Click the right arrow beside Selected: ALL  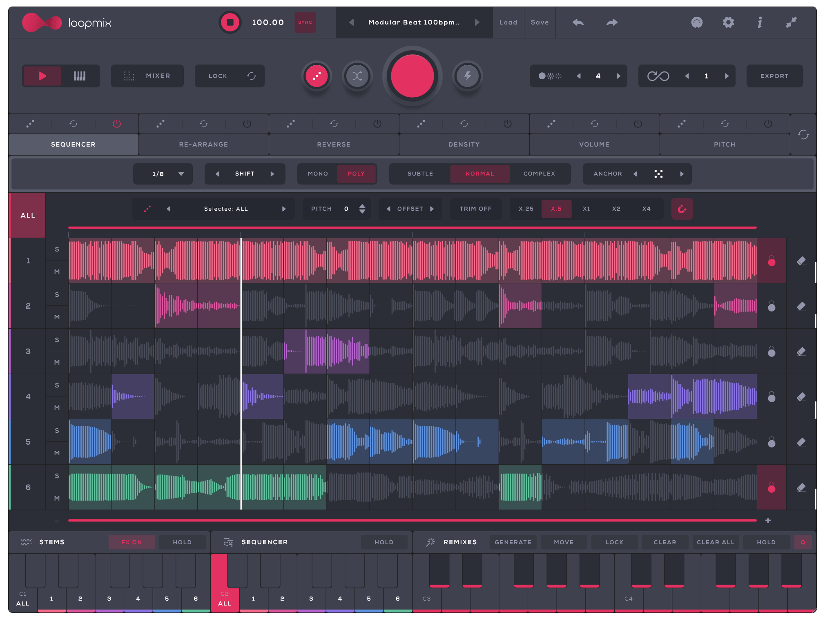(x=285, y=209)
